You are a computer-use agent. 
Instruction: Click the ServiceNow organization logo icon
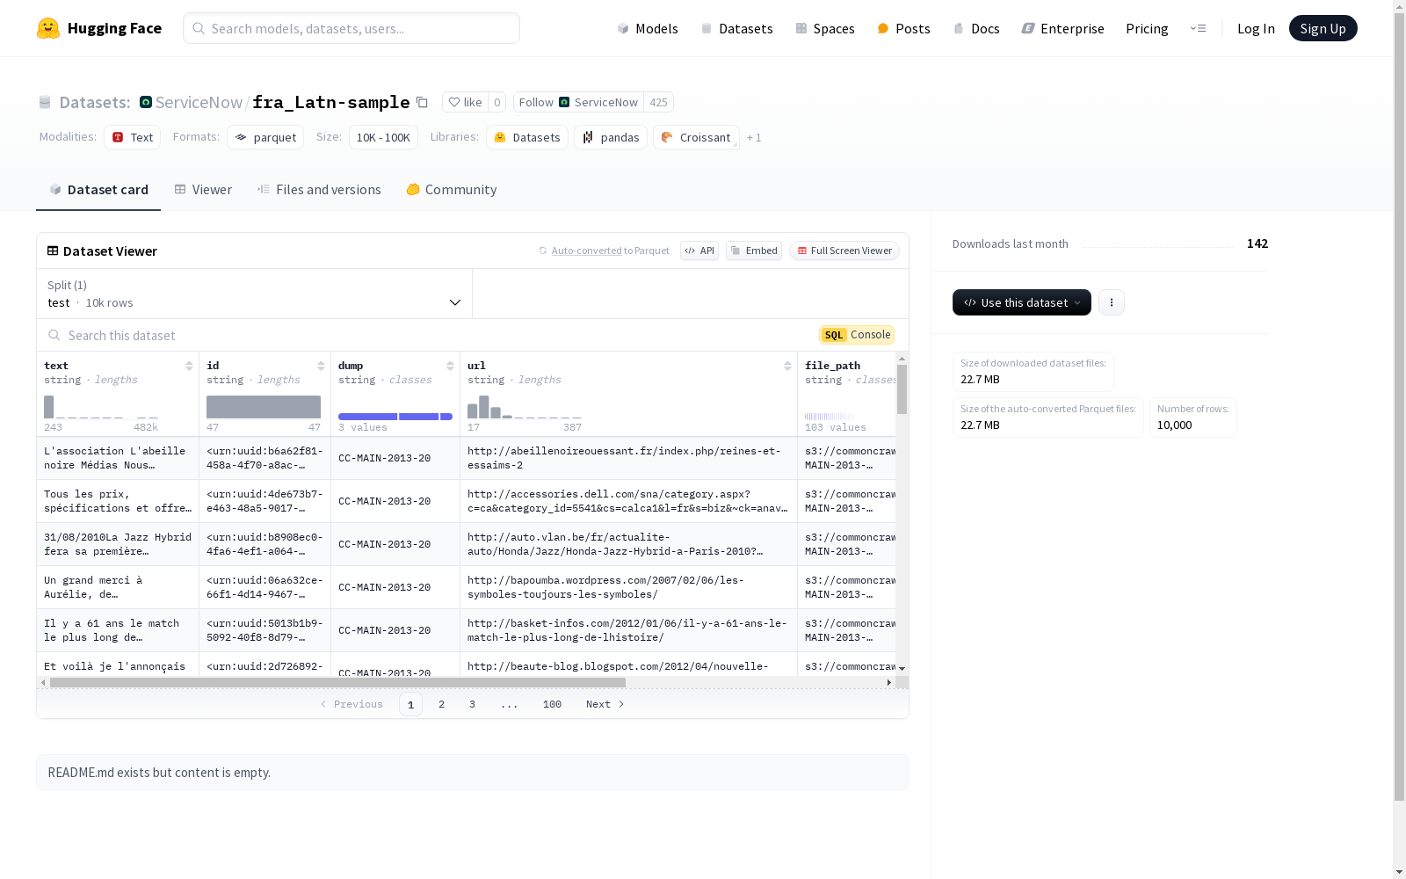[146, 102]
